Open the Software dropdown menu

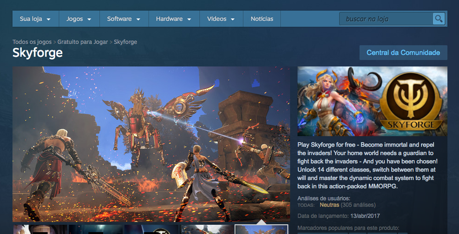tap(124, 19)
